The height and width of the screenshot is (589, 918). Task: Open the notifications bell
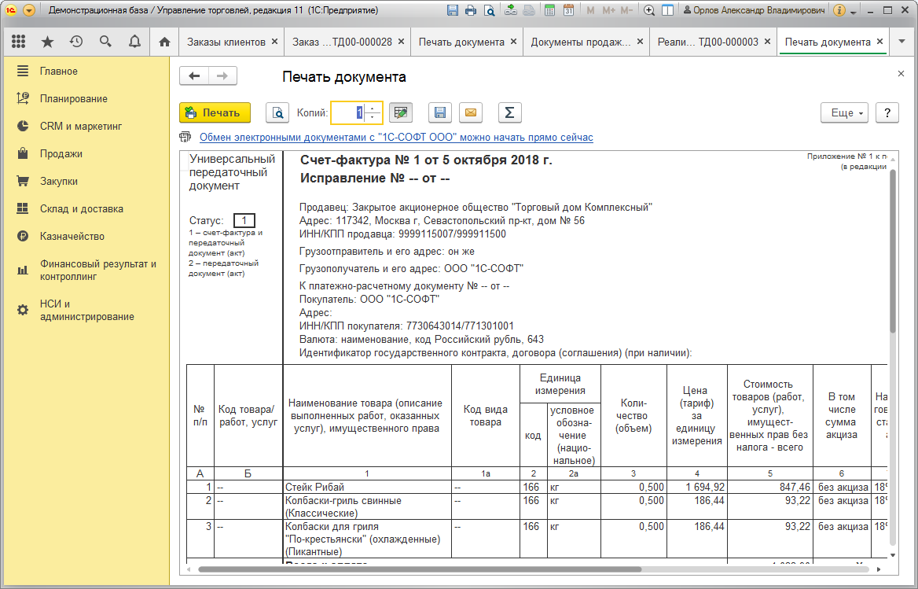pyautogui.click(x=134, y=42)
